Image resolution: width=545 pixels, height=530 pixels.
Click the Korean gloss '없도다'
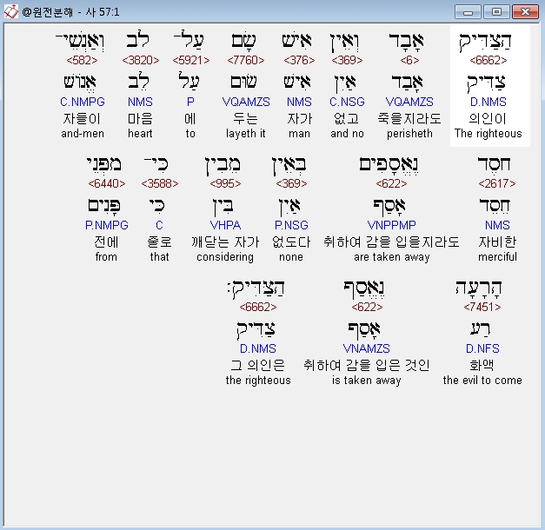click(291, 242)
